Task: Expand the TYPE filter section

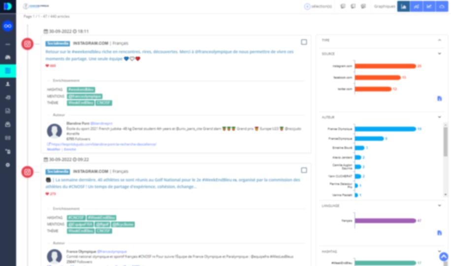Action: (439, 40)
